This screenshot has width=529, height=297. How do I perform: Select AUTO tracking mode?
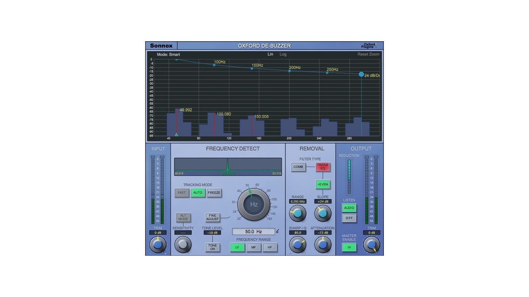pyautogui.click(x=198, y=193)
